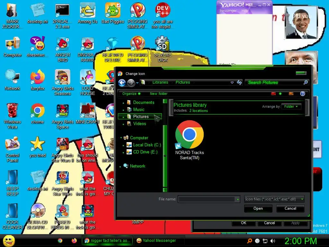The width and height of the screenshot is (329, 247).
Task: Open the help question mark button
Action: [302, 94]
